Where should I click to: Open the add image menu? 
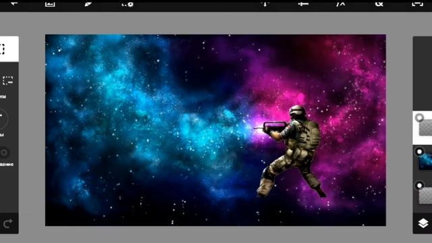[x=50, y=4]
